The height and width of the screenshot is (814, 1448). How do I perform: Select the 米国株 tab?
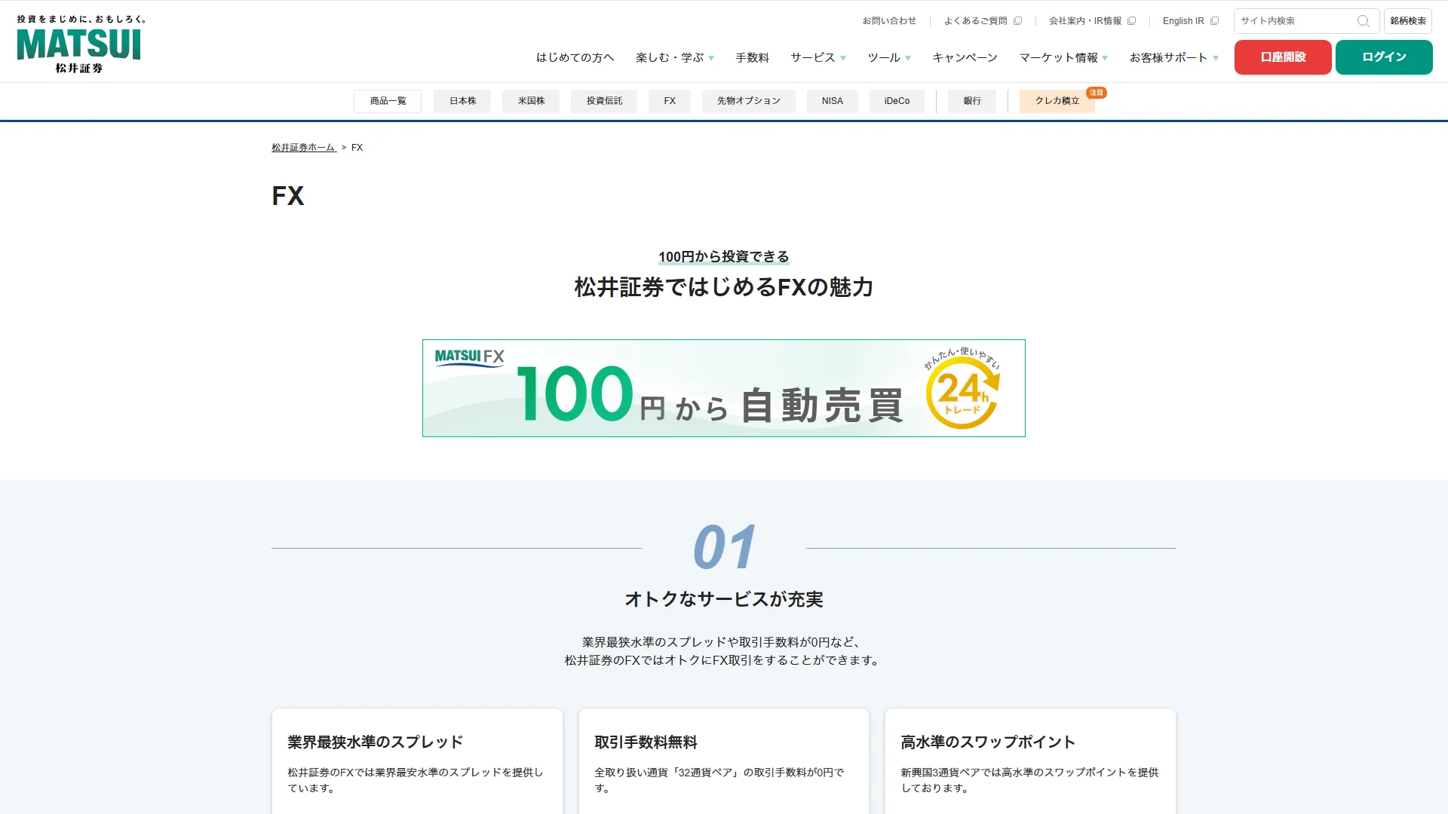531,101
